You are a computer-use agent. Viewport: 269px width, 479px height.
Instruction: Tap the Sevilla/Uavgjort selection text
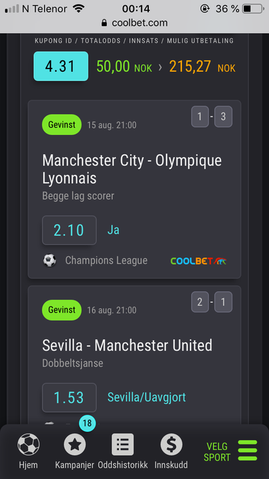pos(147,397)
